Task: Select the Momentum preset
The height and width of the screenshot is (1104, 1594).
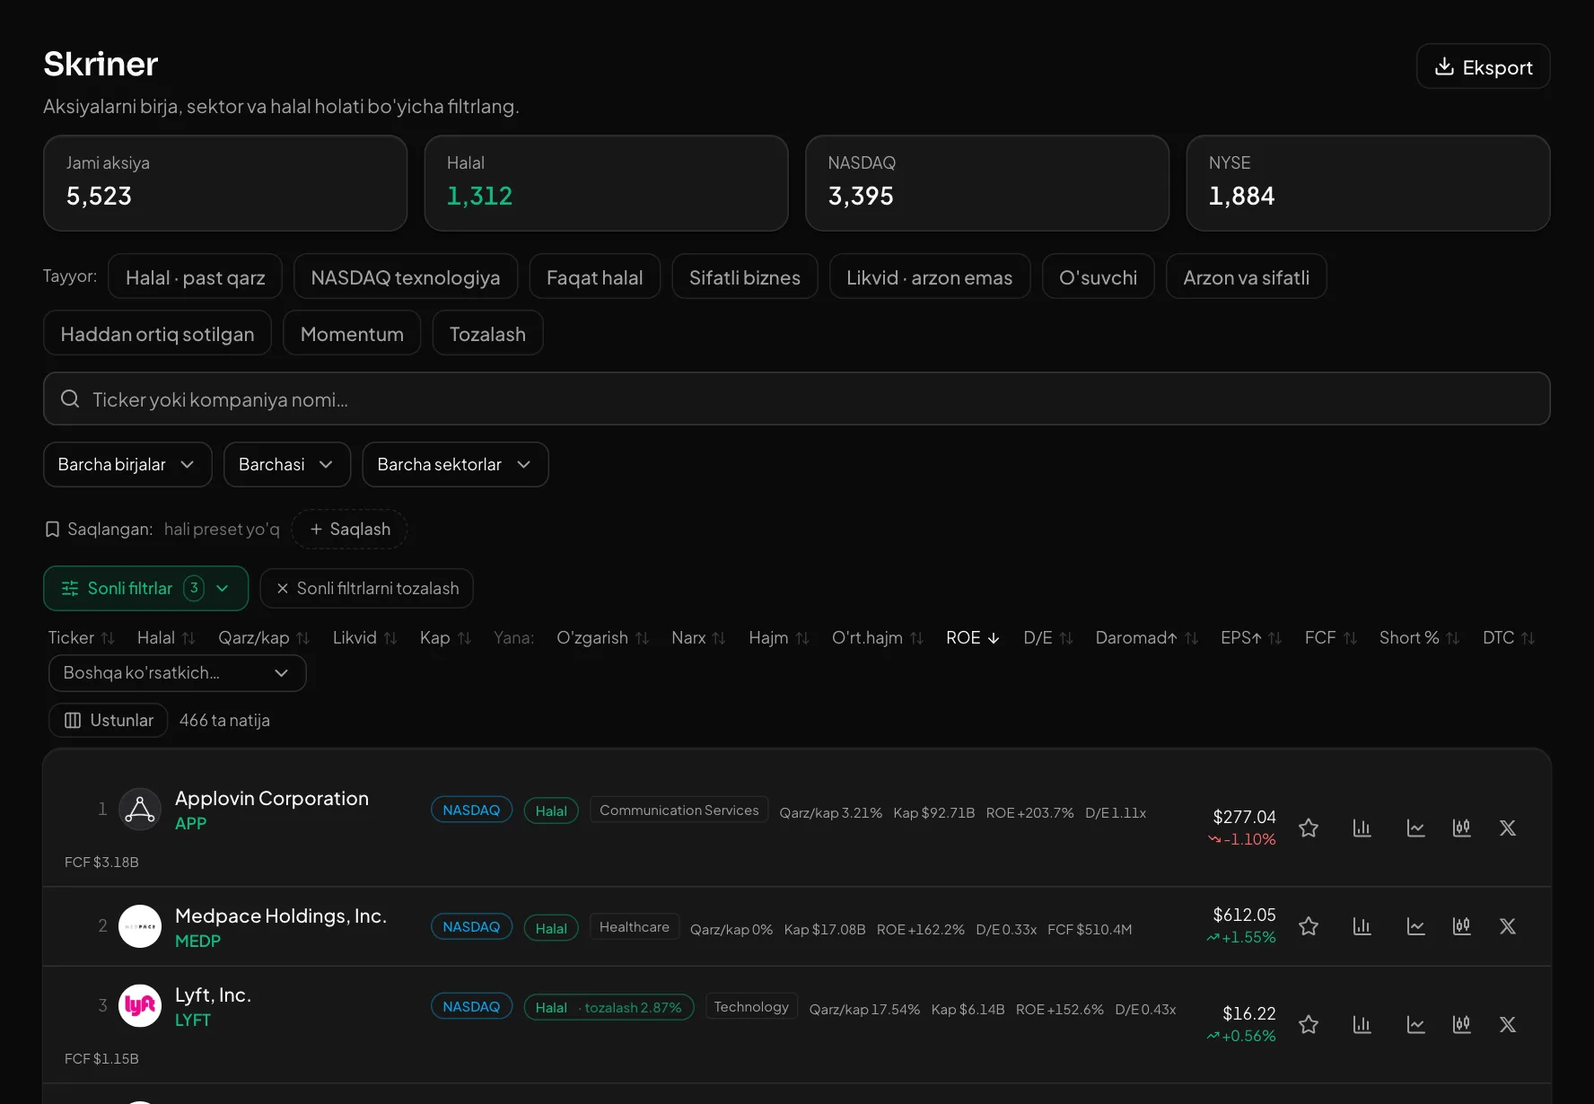Action: 352,333
